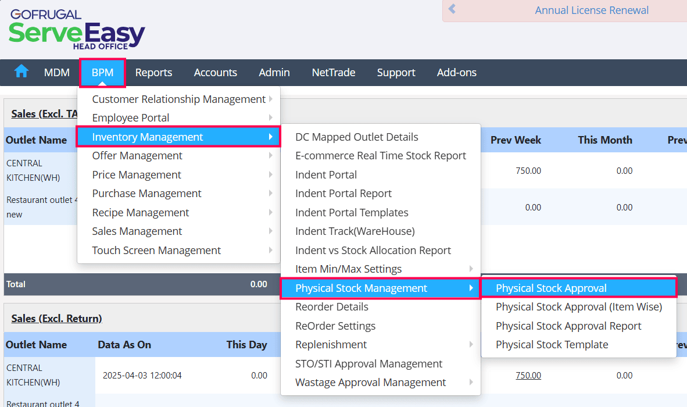Select STO/STI Approval Management
687x407 pixels.
pos(368,364)
